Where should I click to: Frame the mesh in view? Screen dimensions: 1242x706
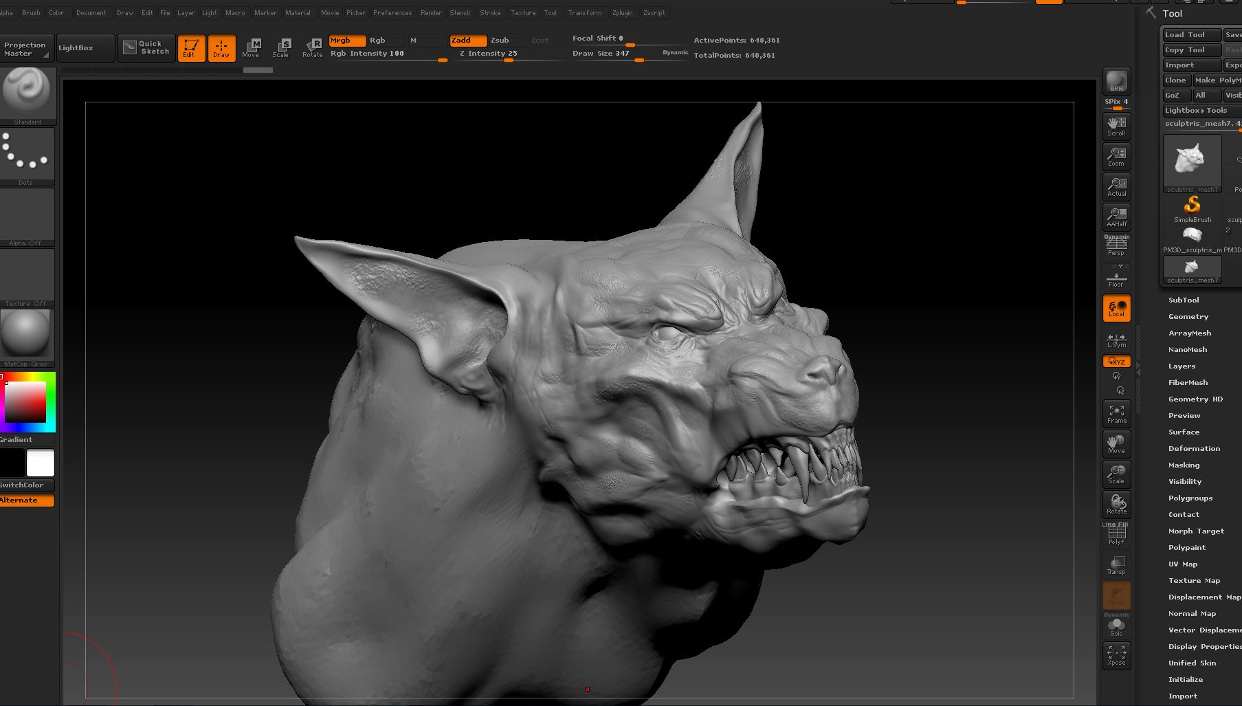tap(1116, 414)
